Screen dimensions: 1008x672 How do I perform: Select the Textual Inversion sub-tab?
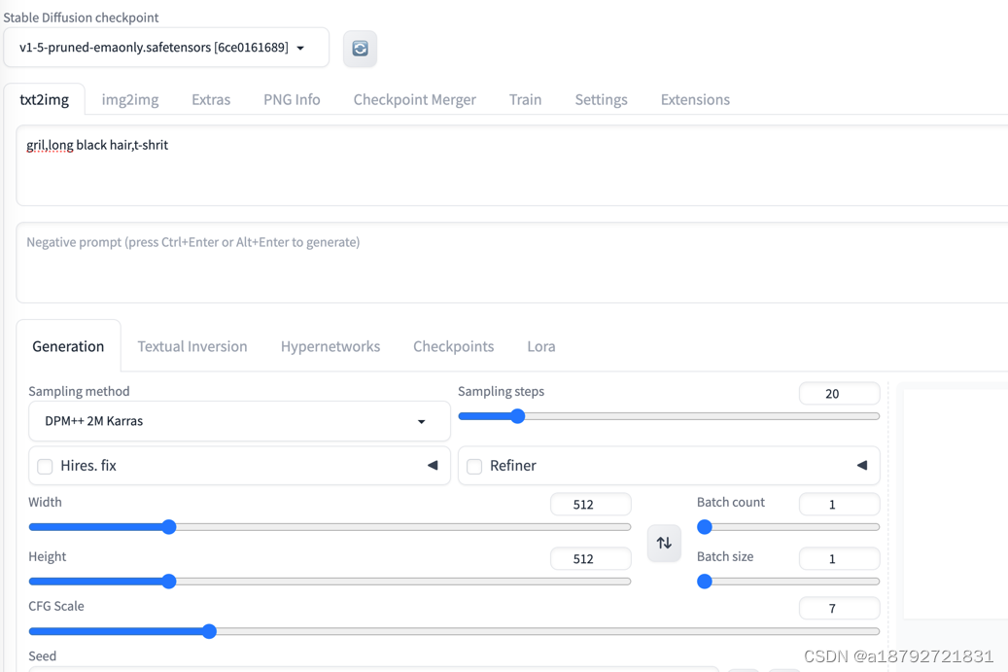click(192, 346)
